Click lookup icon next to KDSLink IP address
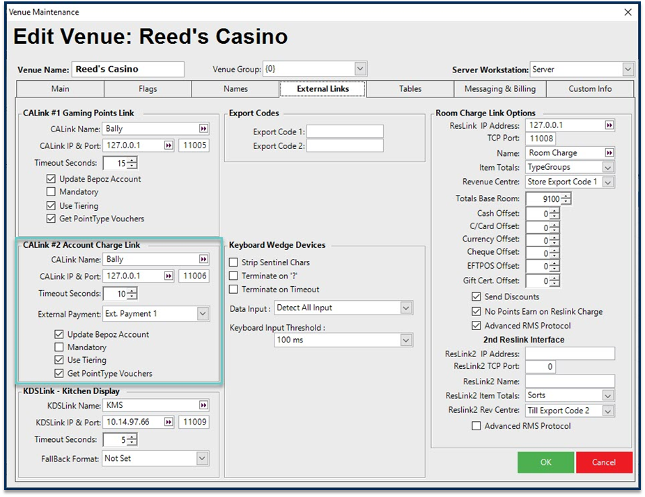Viewport: 645px width, 497px height. click(x=169, y=422)
